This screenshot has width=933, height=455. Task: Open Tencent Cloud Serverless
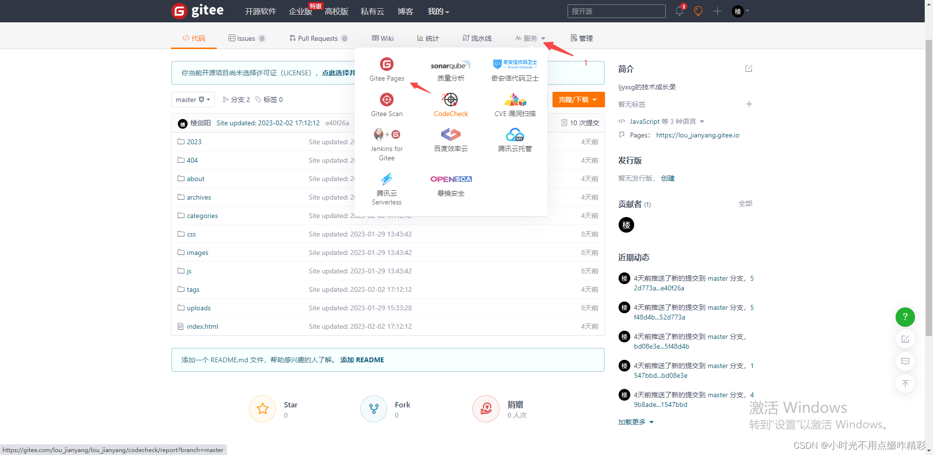click(x=386, y=189)
